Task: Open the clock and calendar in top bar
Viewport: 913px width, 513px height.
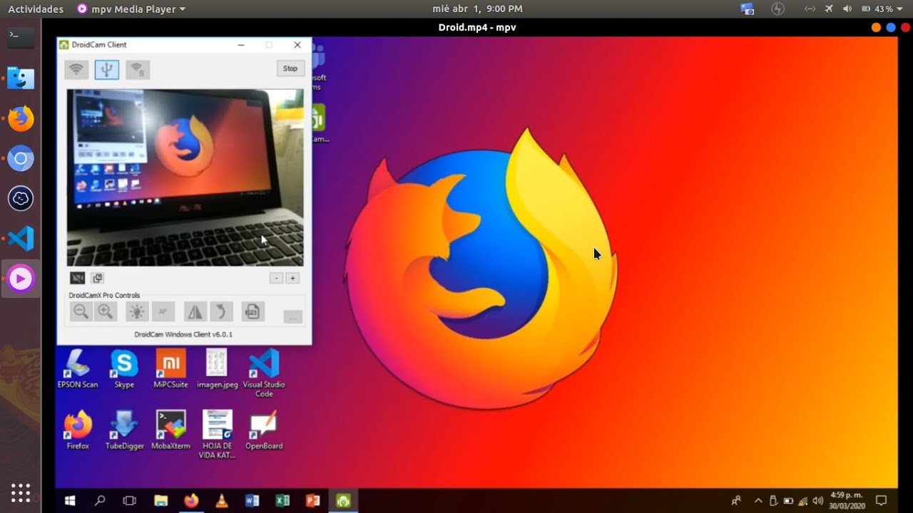Action: 477,9
